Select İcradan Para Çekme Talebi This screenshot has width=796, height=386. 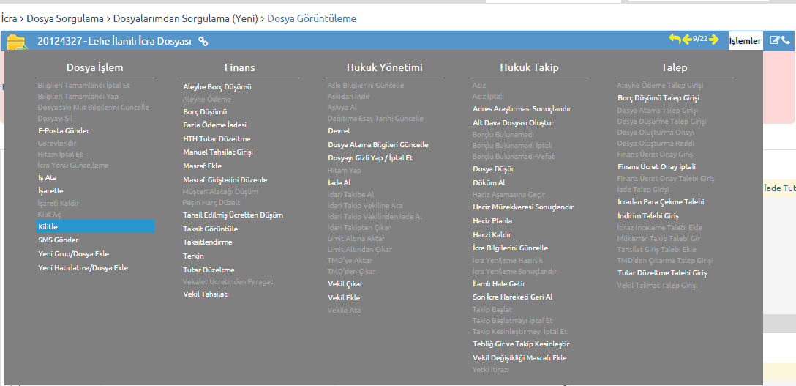click(x=661, y=201)
